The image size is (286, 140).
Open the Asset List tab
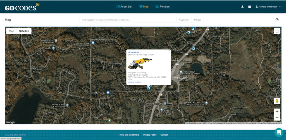coord(125,6)
